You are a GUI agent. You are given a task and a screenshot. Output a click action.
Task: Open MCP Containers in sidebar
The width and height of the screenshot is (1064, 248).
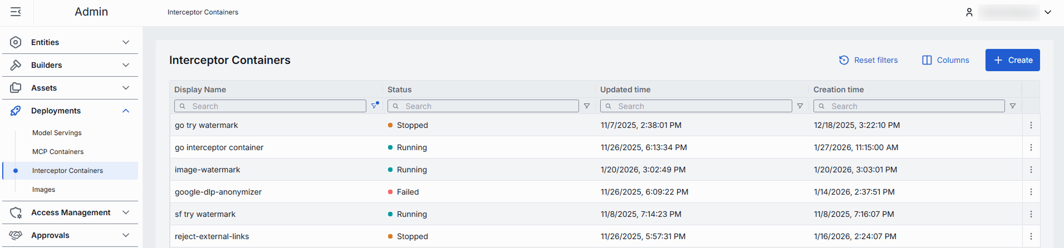[x=58, y=152]
